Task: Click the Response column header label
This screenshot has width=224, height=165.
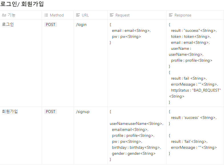Action: point(183,15)
